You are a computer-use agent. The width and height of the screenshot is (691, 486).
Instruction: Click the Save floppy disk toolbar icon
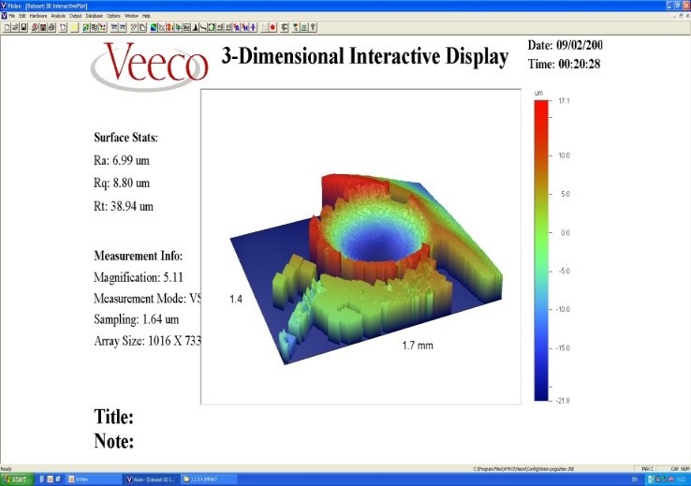(x=23, y=27)
